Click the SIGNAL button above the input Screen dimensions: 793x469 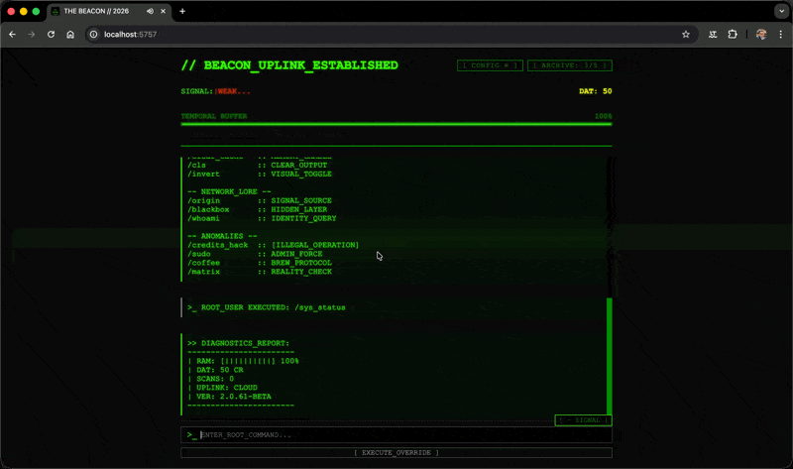[583, 419]
